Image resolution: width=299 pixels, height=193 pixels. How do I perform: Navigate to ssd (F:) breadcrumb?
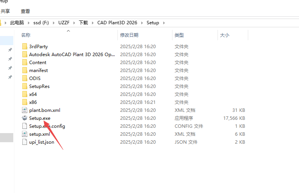click(41, 23)
